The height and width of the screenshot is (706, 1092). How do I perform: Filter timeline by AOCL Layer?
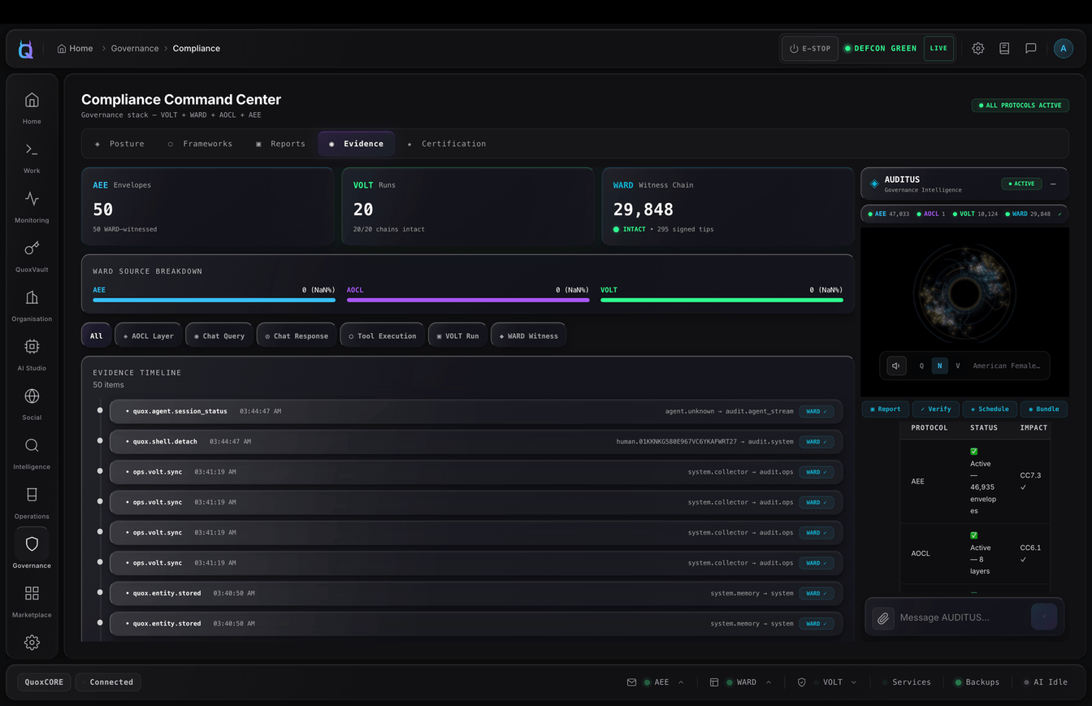(148, 336)
